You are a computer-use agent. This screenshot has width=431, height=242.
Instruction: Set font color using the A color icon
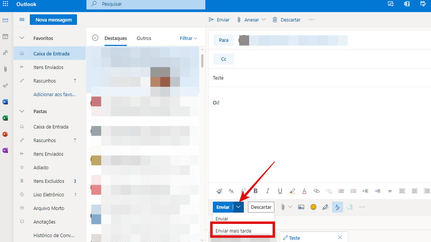coord(304,191)
